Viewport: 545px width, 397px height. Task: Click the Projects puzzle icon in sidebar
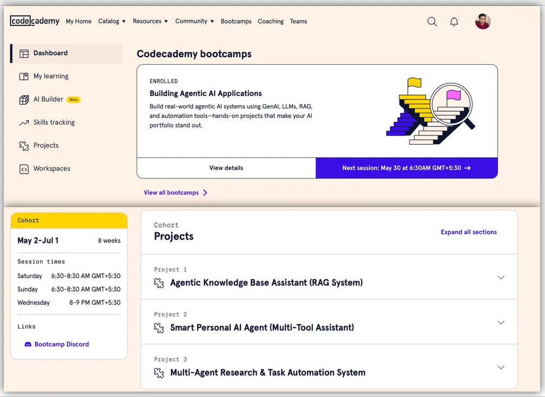[24, 146]
